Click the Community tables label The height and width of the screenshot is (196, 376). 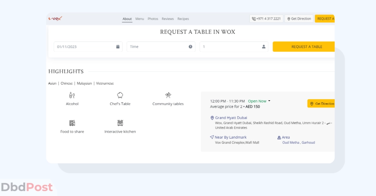pyautogui.click(x=168, y=104)
